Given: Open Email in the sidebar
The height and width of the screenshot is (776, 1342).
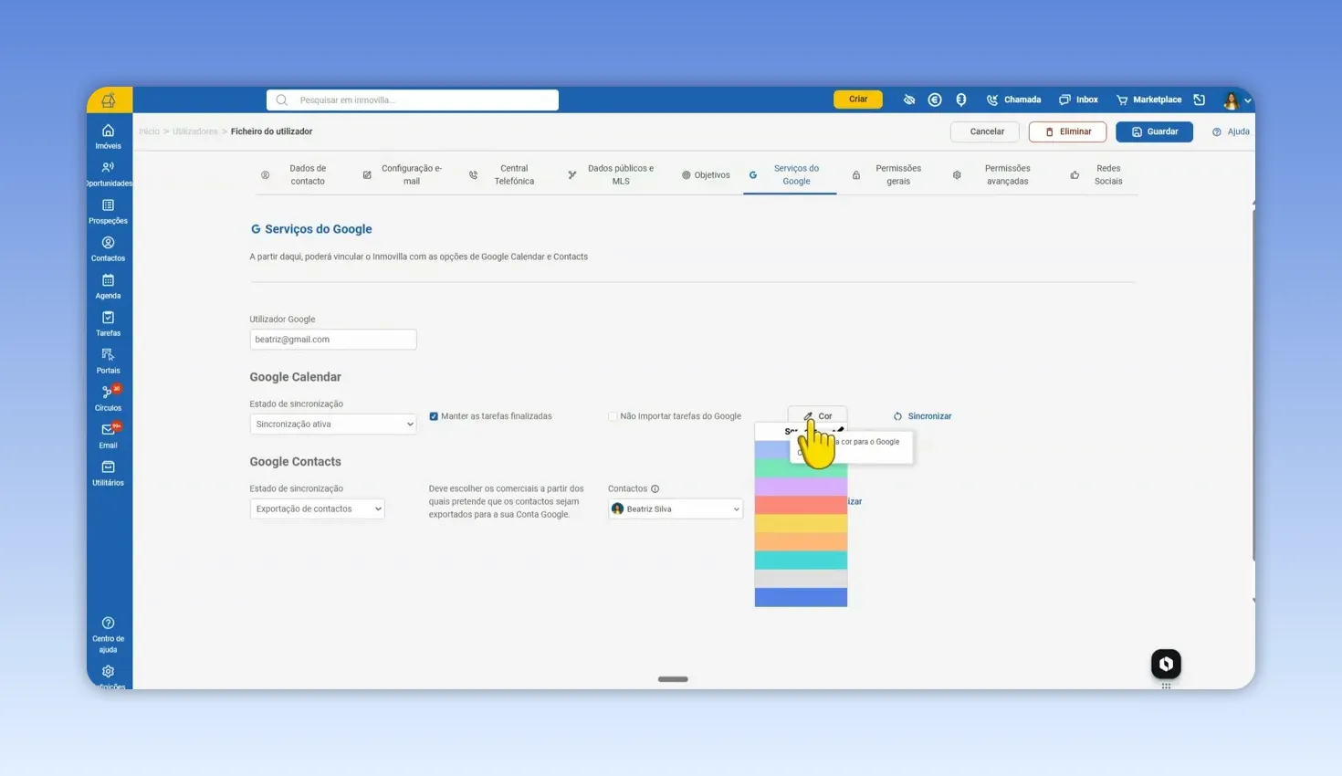Looking at the screenshot, I should (108, 435).
